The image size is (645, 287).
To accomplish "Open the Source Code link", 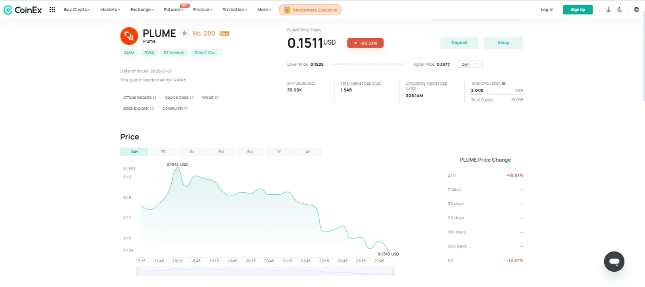I will 179,98.
